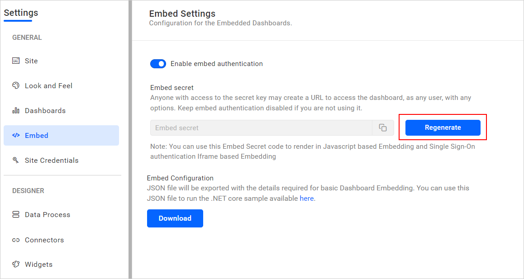Open Data Process under Designer

(48, 215)
